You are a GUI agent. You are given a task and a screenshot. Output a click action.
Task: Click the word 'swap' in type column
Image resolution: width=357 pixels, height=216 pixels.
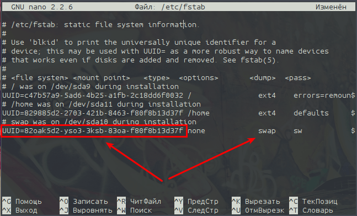tap(267, 131)
